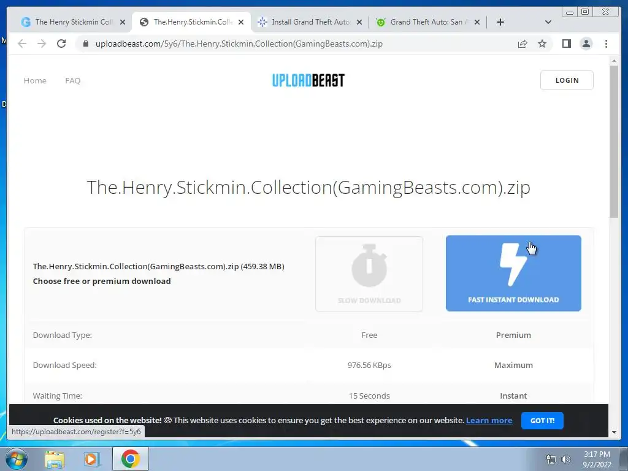The width and height of the screenshot is (628, 471).
Task: Open the Windows Start menu
Action: (17, 459)
